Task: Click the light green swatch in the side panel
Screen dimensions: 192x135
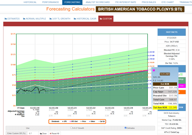Action: click(181, 75)
